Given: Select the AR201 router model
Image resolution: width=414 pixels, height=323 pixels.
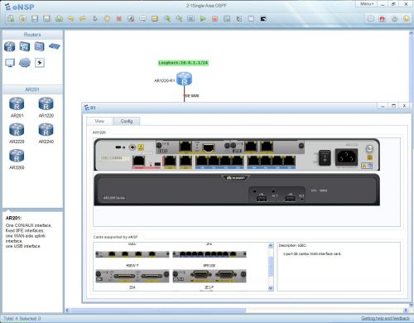Looking at the screenshot, I should [17, 107].
